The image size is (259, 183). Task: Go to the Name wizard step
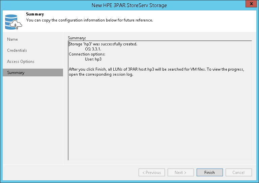[12, 39]
